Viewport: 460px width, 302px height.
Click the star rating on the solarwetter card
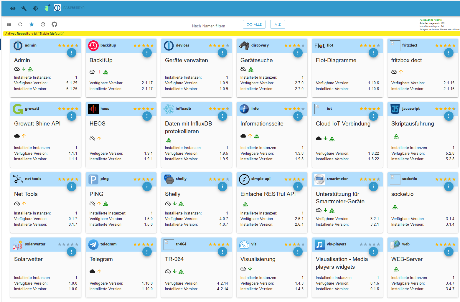68,244
